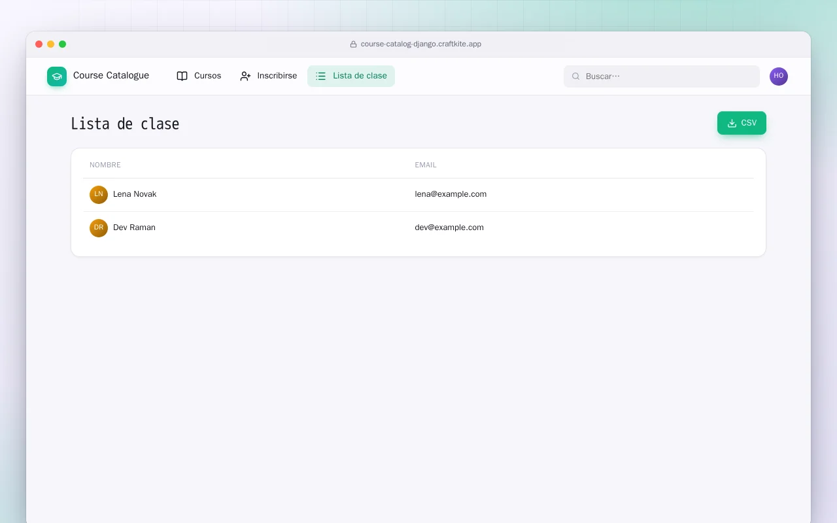Click the add-person icon beside Inscribirse

tap(245, 76)
